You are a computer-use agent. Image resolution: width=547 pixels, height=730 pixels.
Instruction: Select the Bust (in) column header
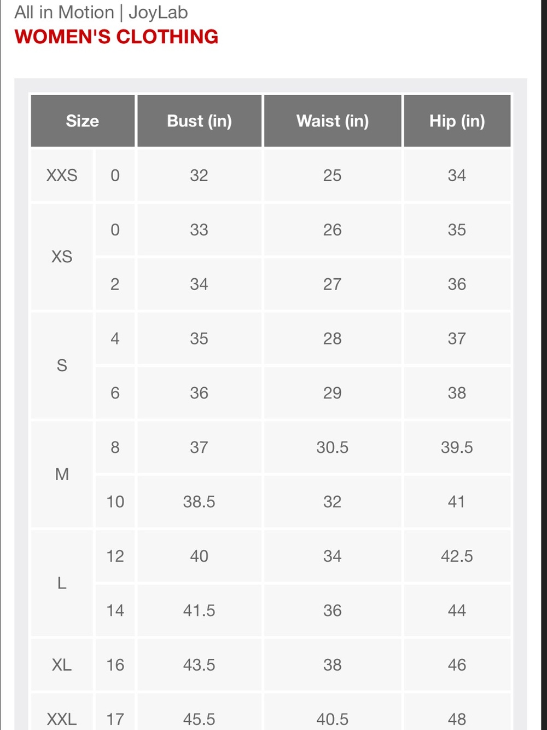click(x=199, y=120)
